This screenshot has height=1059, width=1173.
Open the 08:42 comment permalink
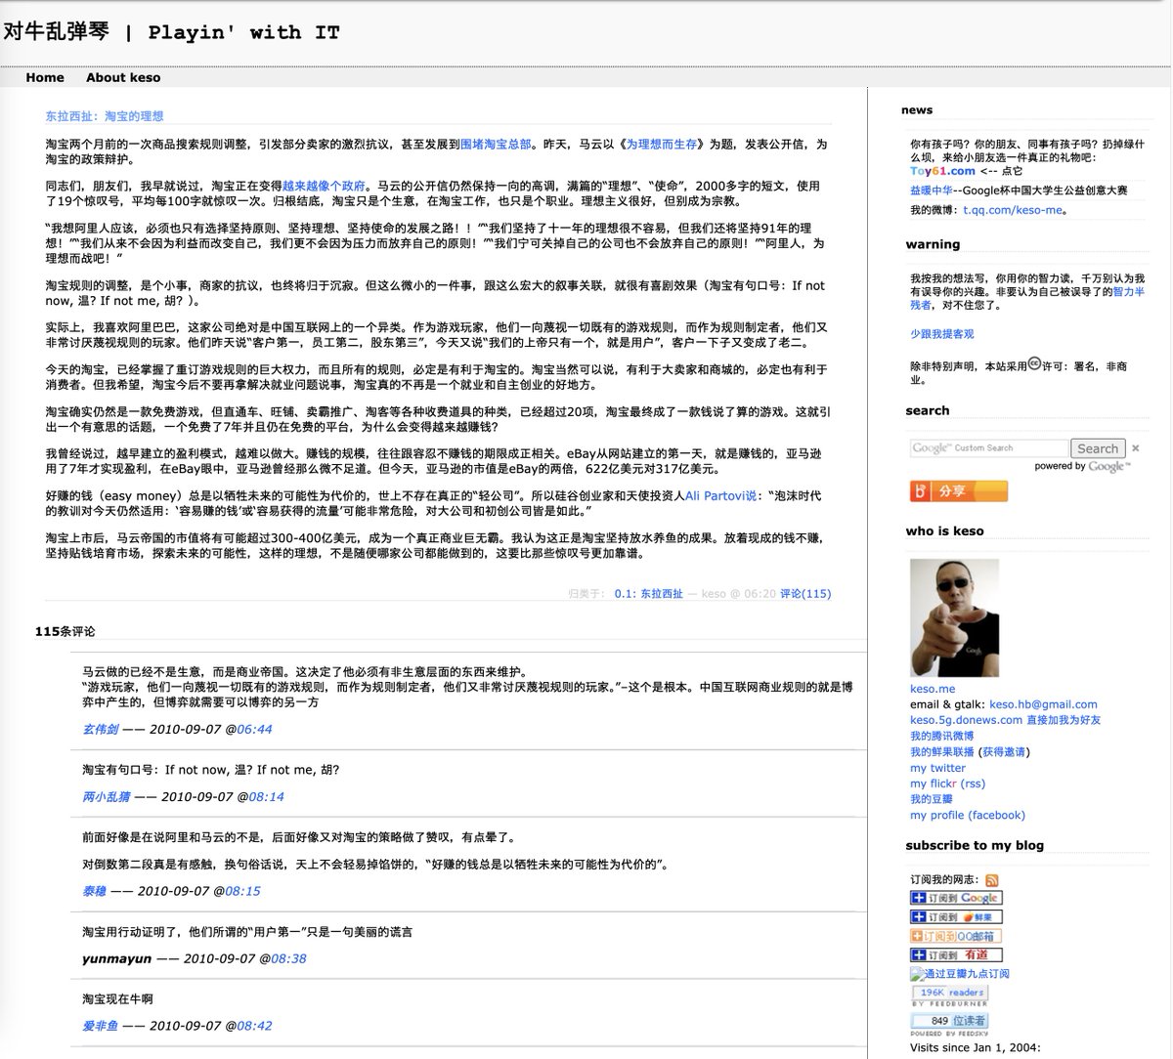tap(254, 1026)
